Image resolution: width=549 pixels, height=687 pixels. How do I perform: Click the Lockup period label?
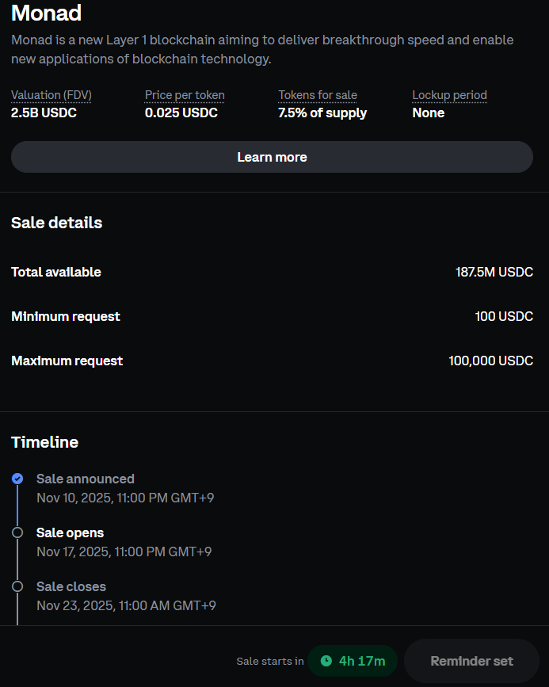(449, 95)
